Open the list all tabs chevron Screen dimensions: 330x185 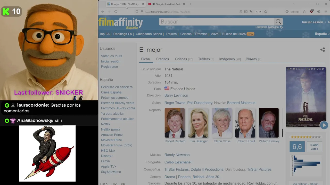point(294,4)
